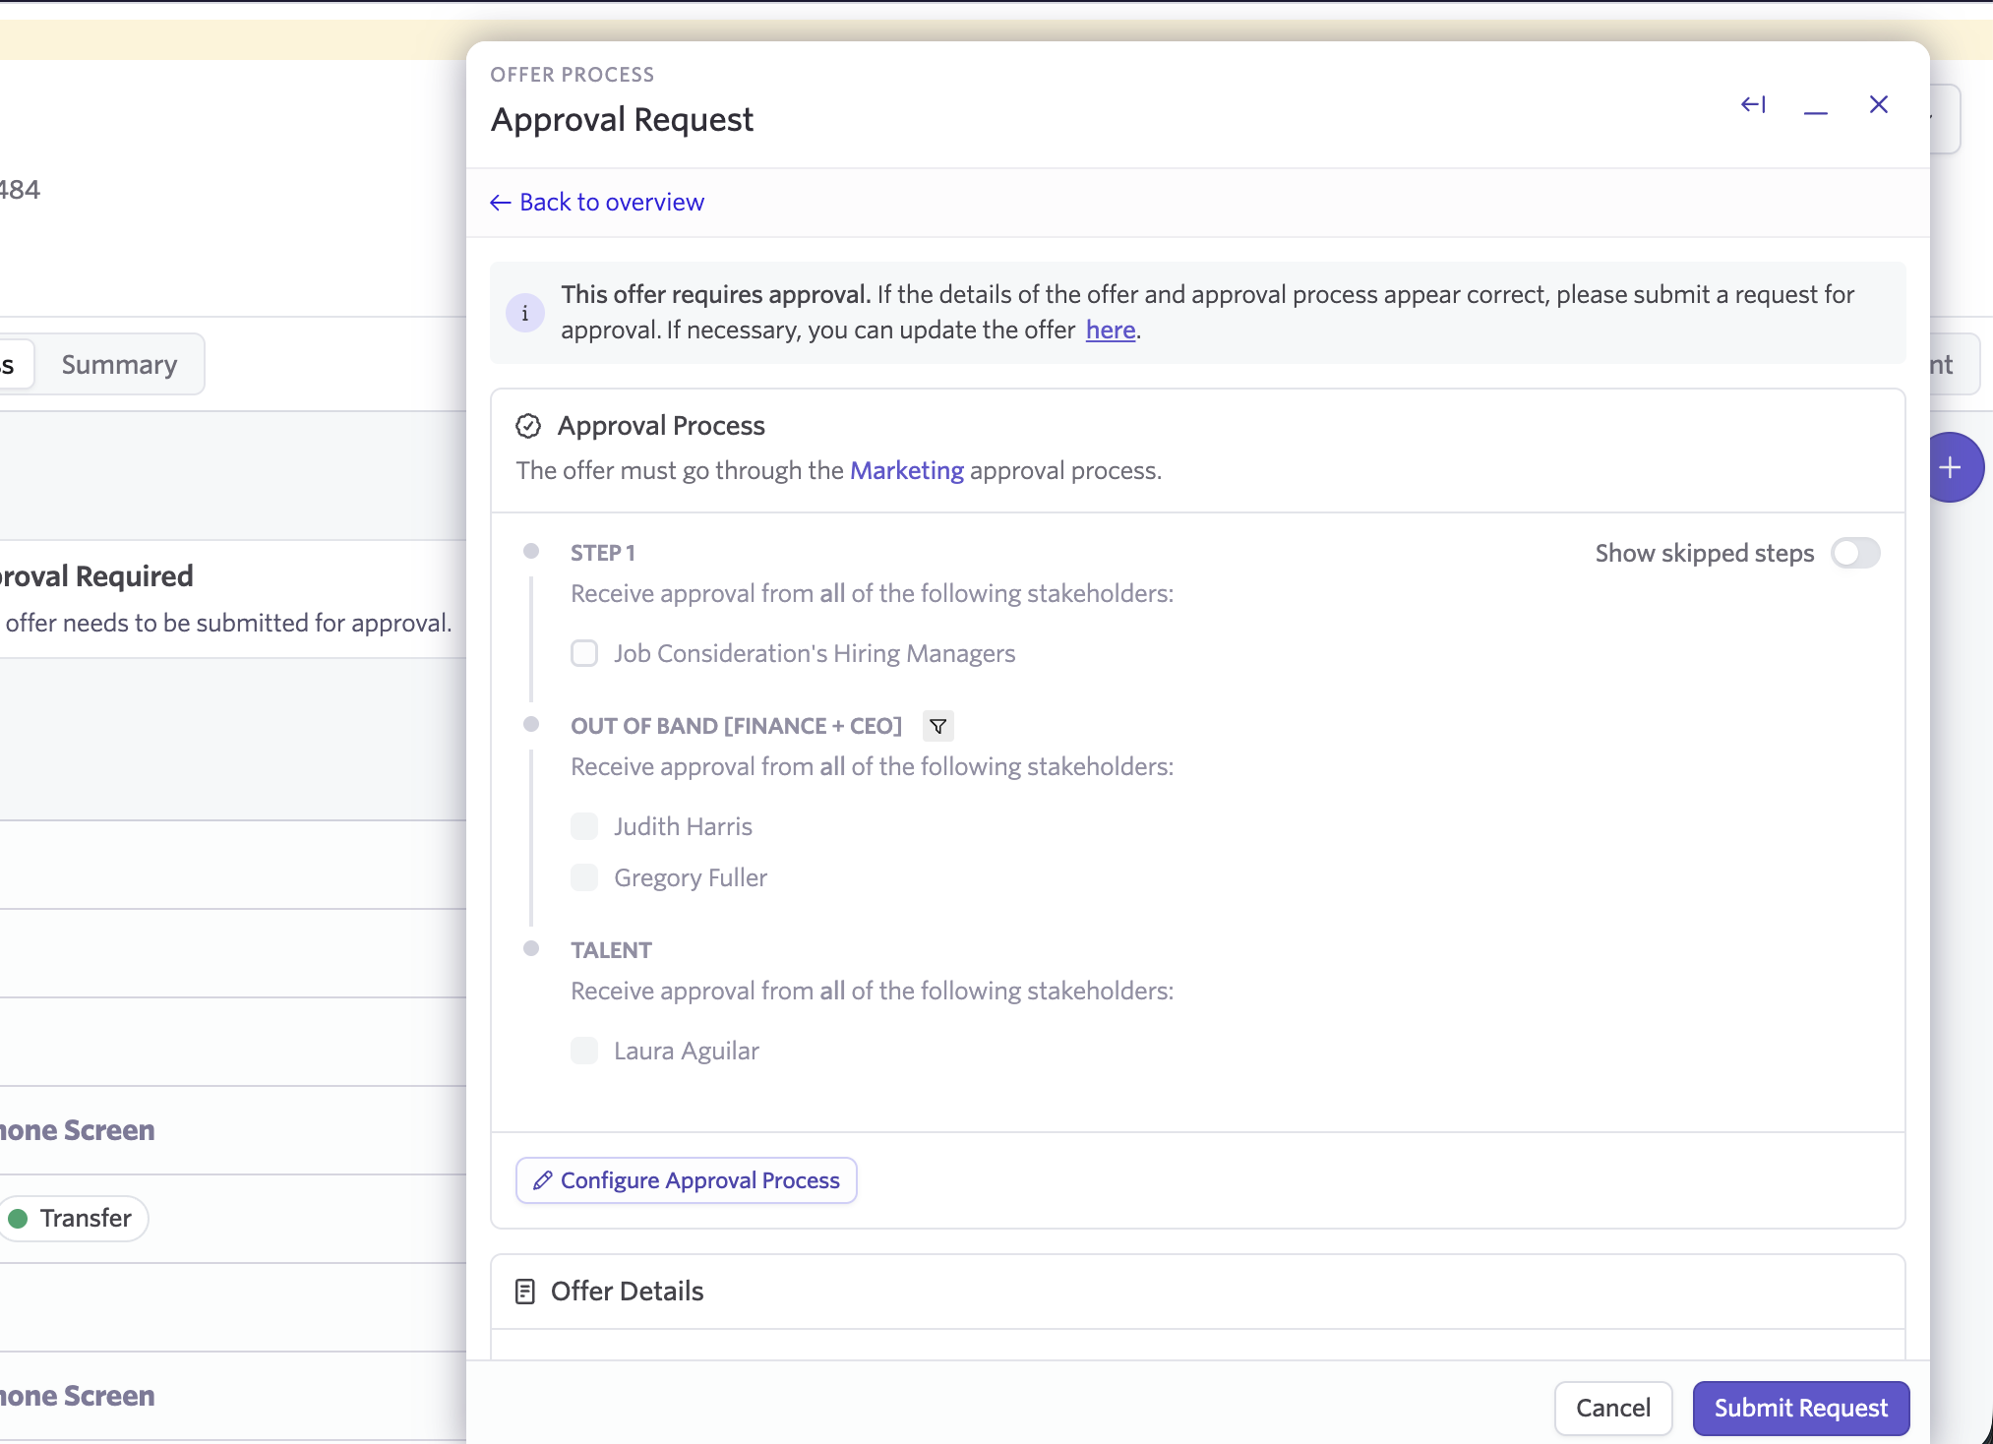This screenshot has height=1444, width=1993.
Task: Click the collapse panel arrow icon
Action: click(x=1753, y=104)
